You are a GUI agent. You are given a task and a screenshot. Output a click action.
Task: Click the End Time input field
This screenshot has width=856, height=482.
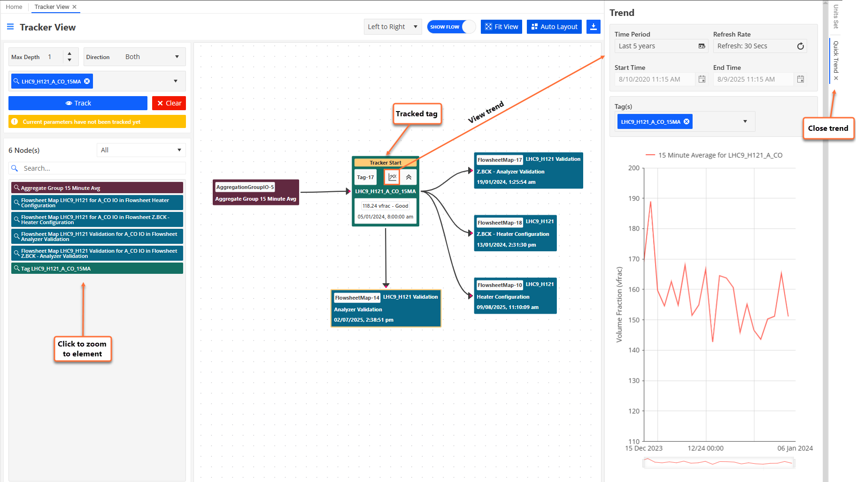click(x=753, y=79)
